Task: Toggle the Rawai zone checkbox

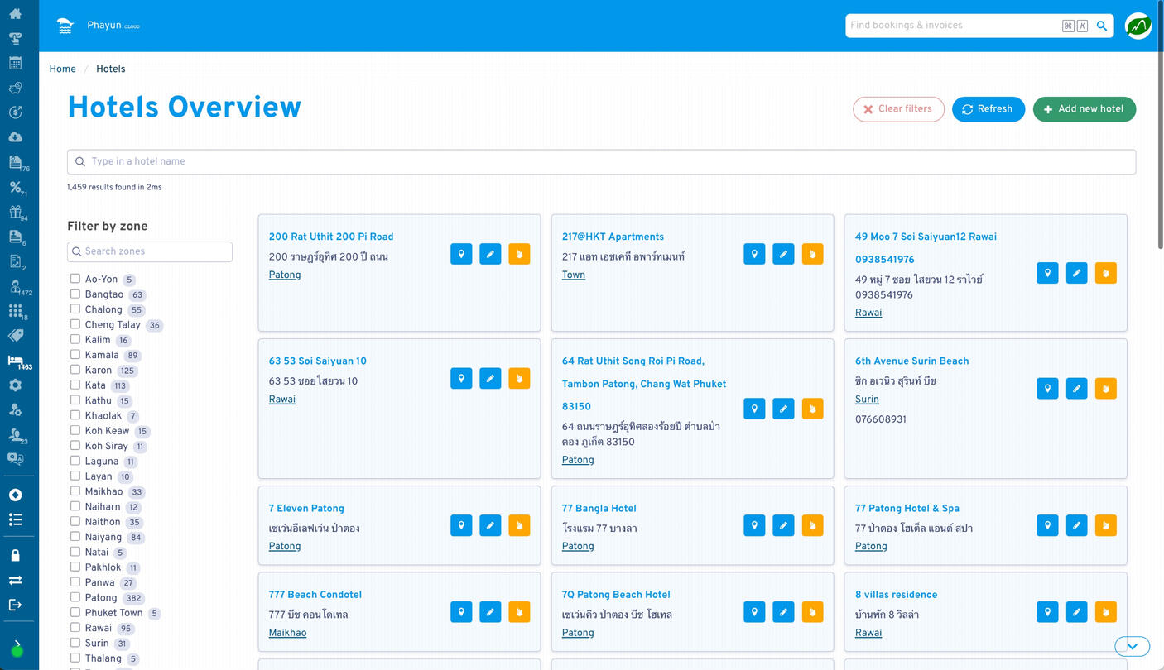Action: point(74,628)
